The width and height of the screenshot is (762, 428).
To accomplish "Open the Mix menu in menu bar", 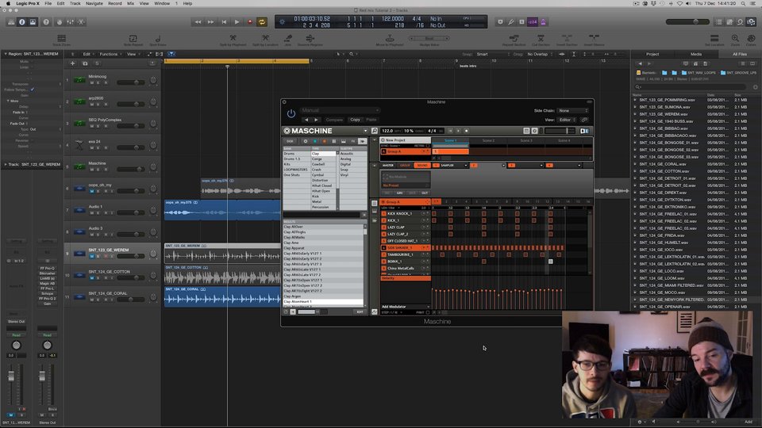I will click(x=130, y=3).
